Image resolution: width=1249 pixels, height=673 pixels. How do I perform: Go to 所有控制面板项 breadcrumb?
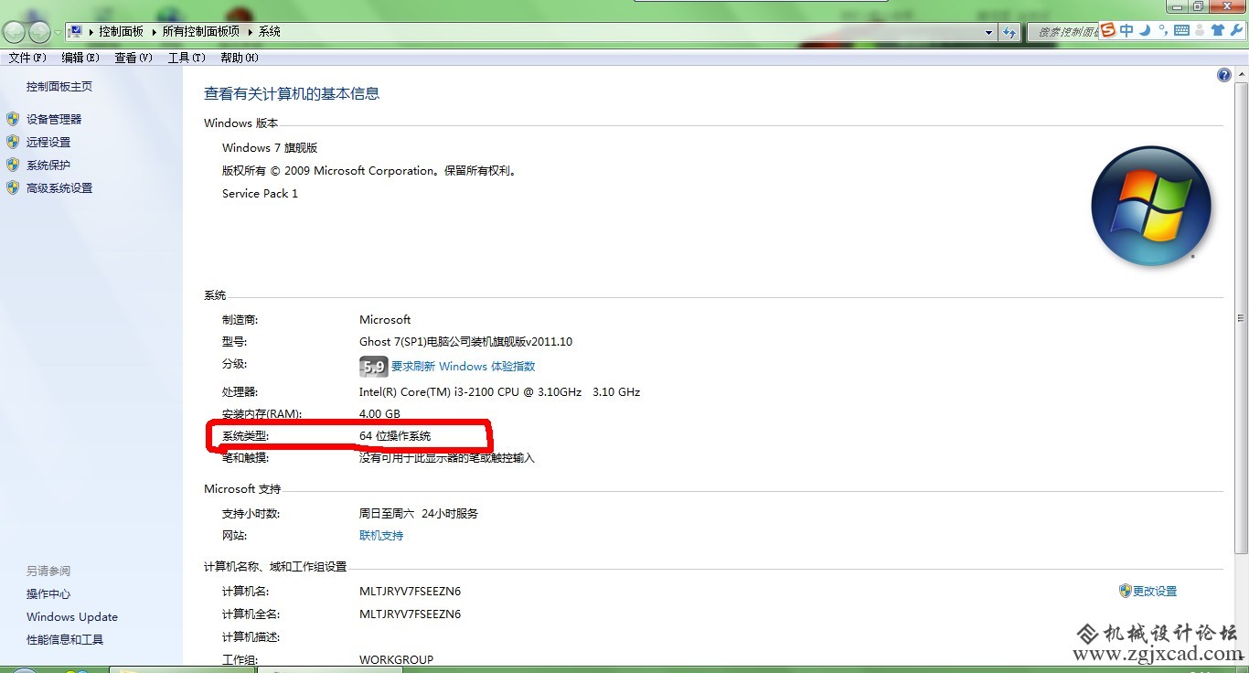[x=200, y=31]
